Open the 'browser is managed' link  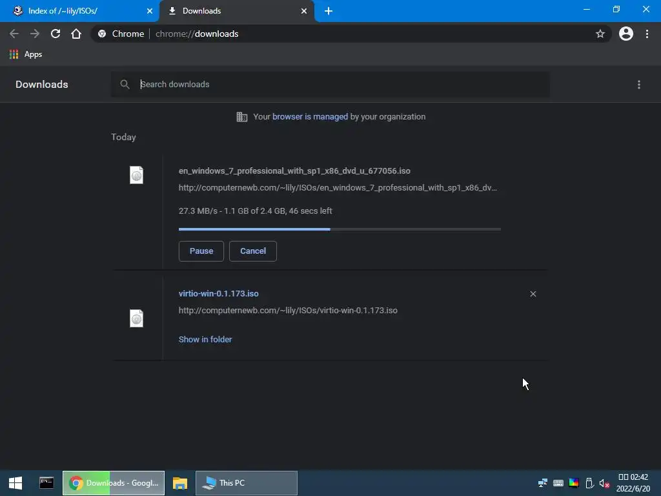click(x=310, y=117)
